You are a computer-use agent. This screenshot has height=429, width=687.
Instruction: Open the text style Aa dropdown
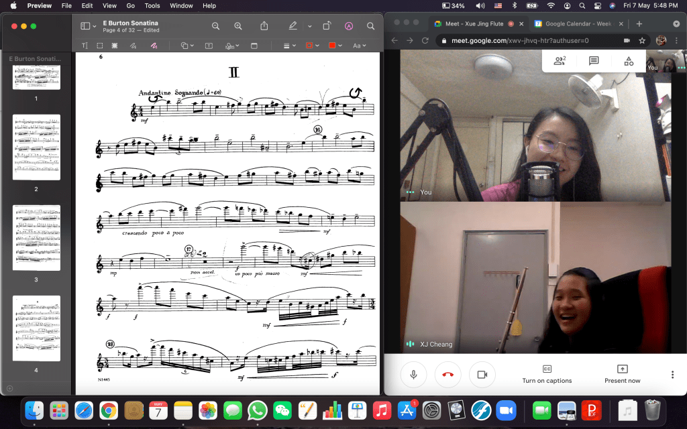[x=358, y=46]
